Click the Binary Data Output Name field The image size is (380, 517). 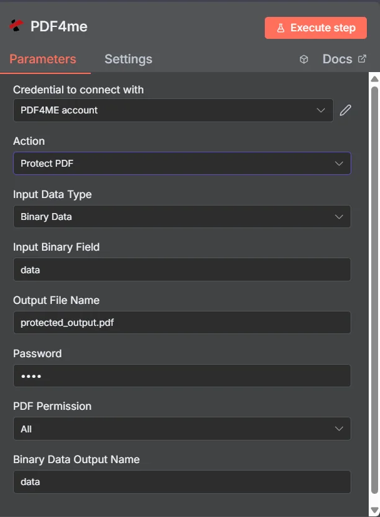tap(182, 482)
